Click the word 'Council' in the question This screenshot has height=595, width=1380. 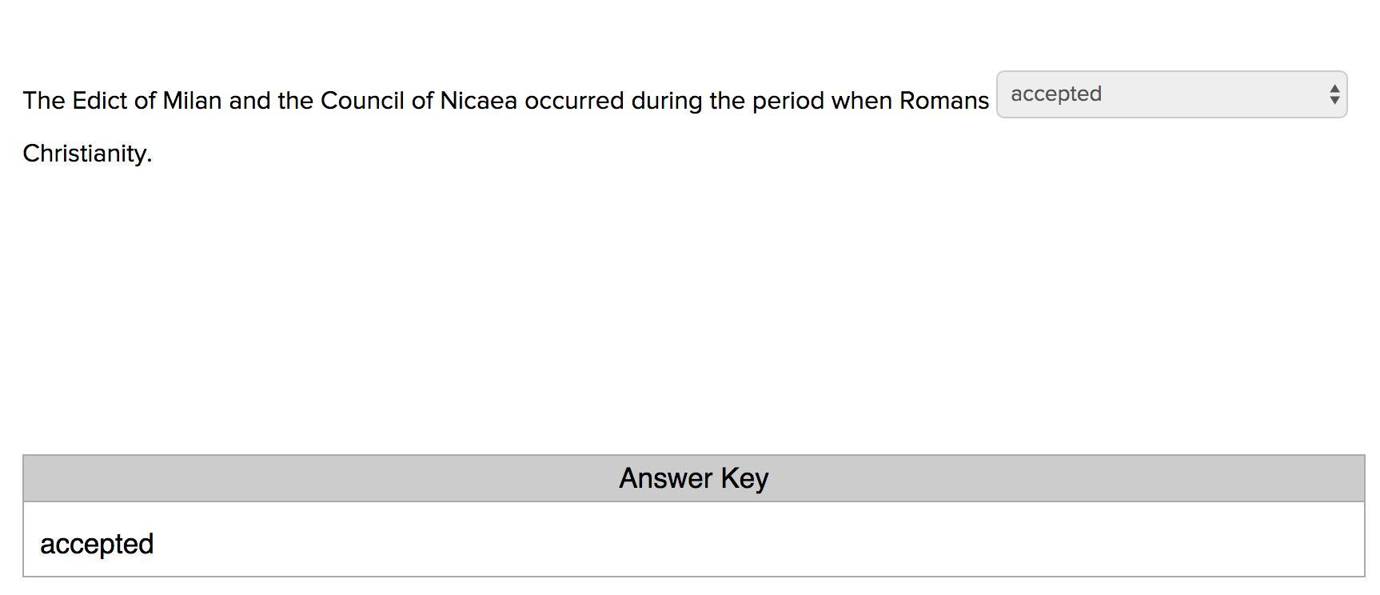(362, 101)
